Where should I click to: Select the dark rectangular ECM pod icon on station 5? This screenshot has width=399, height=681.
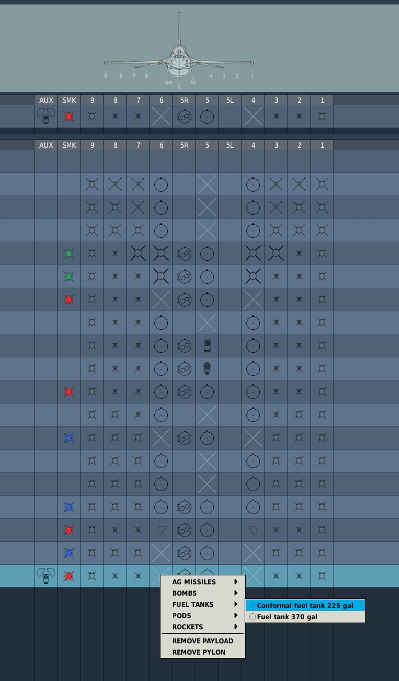207,346
